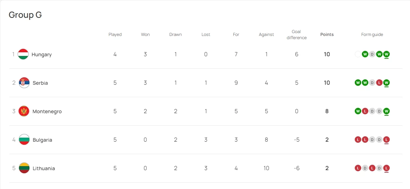Click Lithuania's latest underlined loss form badge
The height and width of the screenshot is (189, 410).
[386, 168]
